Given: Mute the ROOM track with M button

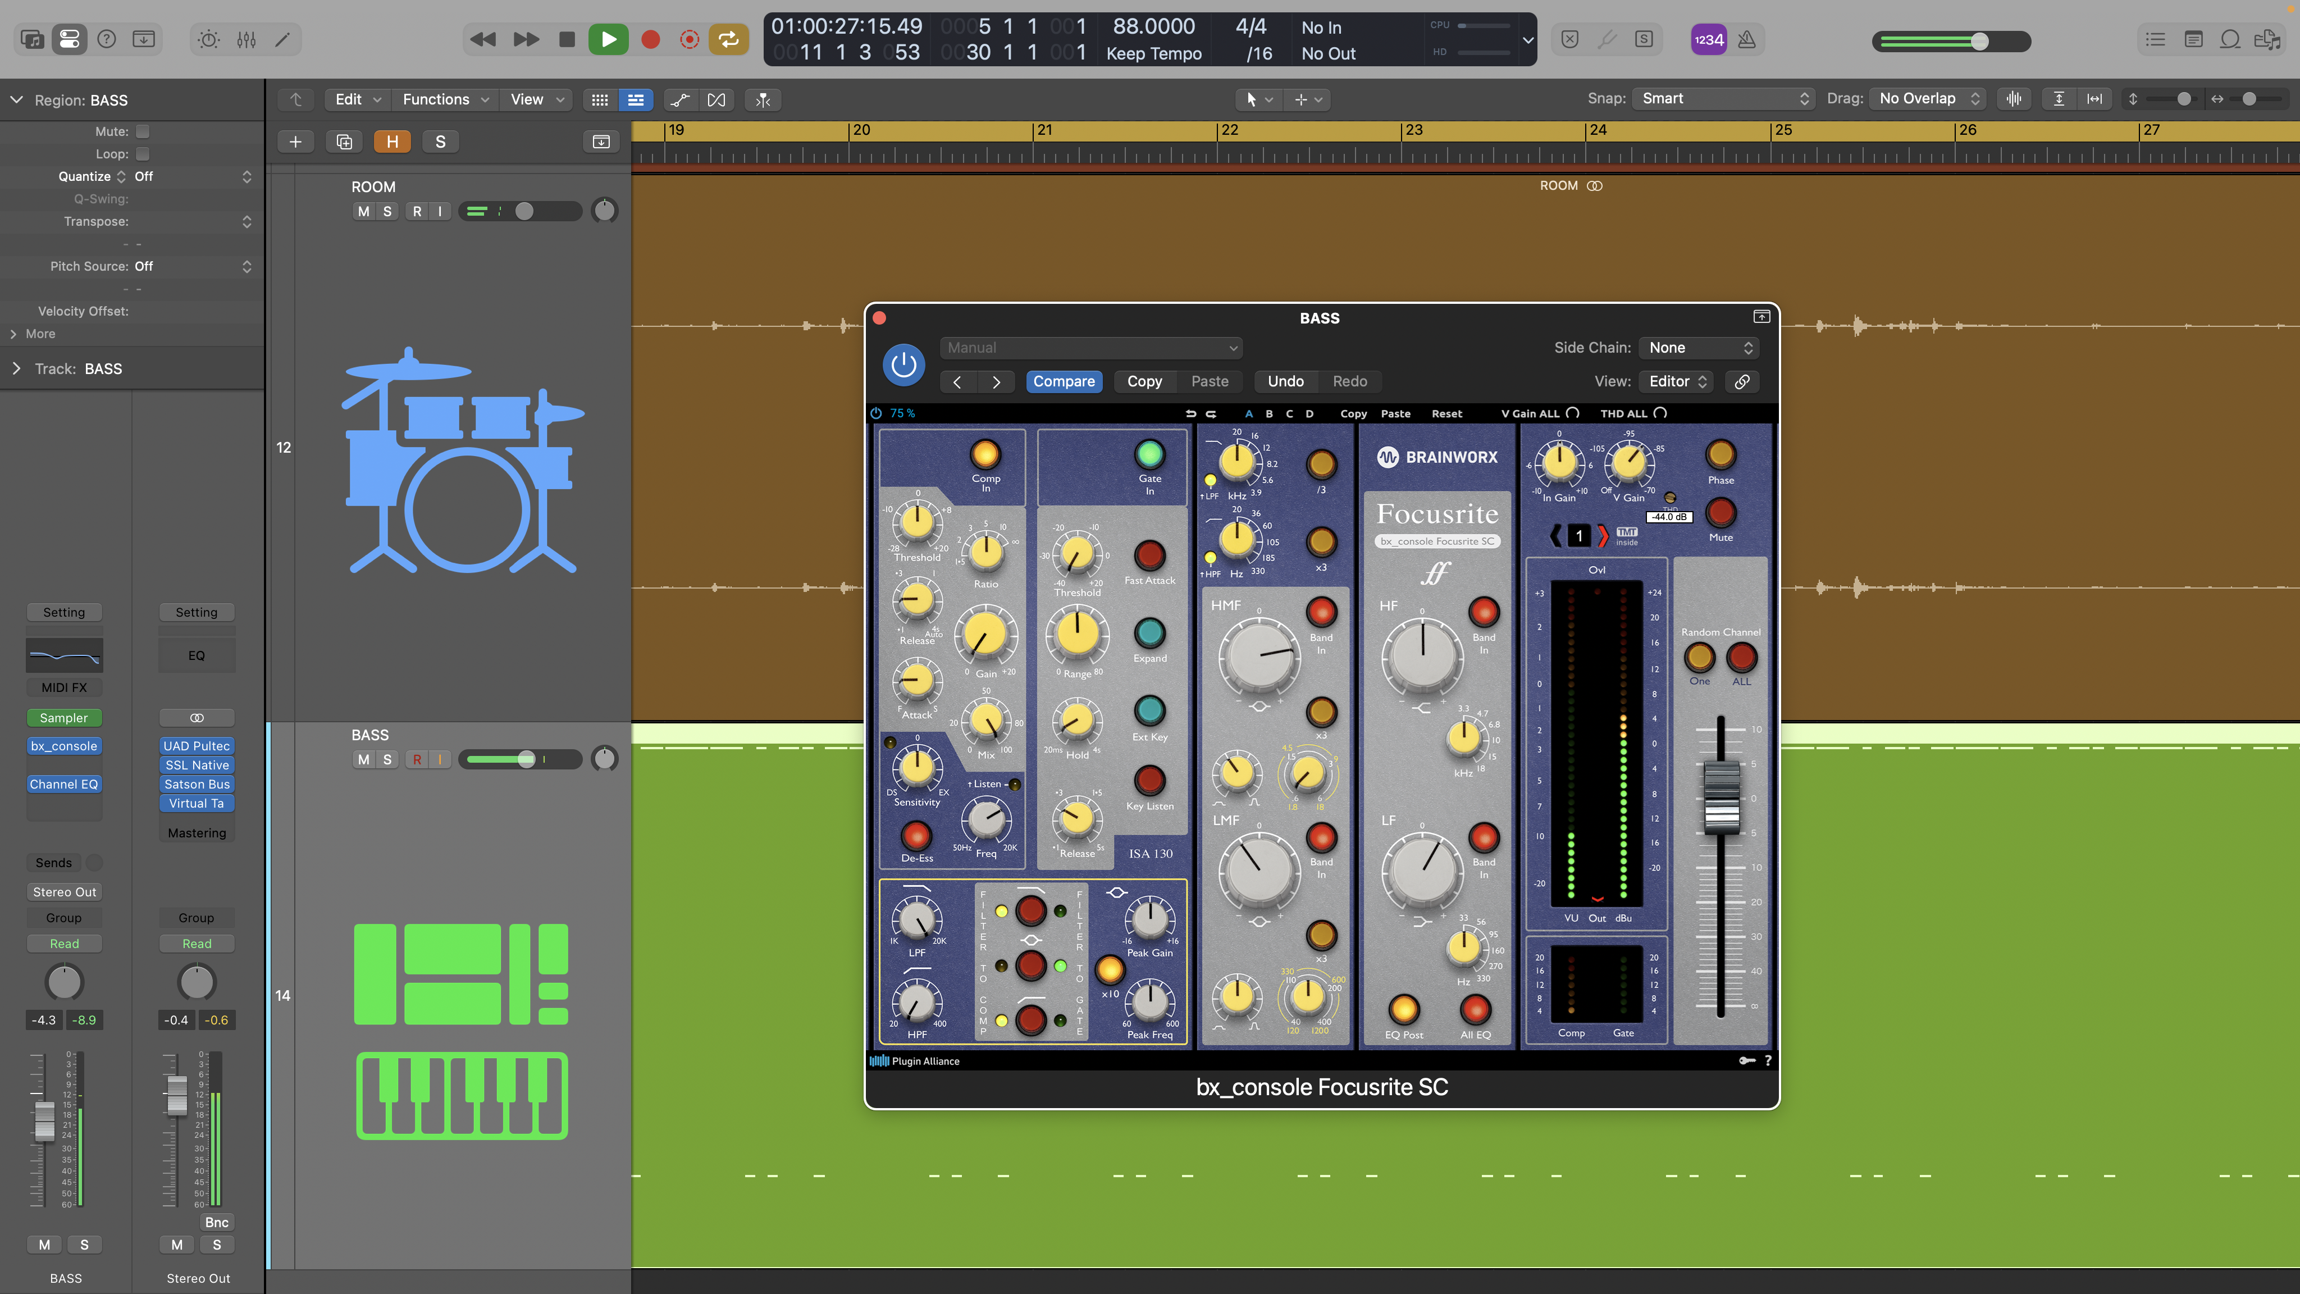Looking at the screenshot, I should pyautogui.click(x=363, y=211).
